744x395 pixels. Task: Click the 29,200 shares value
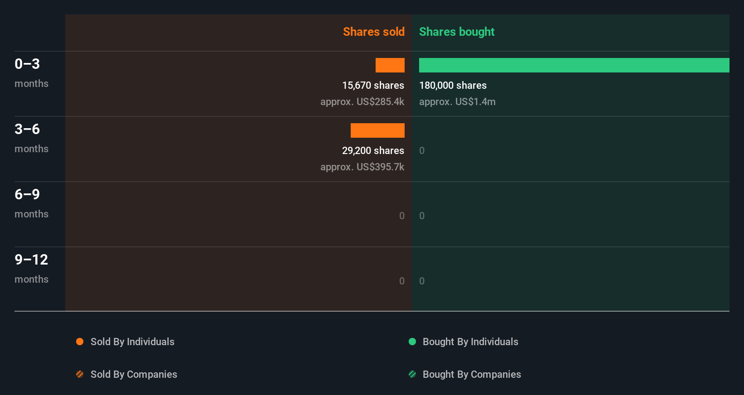coord(373,150)
